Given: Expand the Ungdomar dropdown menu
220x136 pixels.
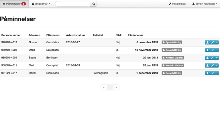Looking at the screenshot, I should pos(41,4).
